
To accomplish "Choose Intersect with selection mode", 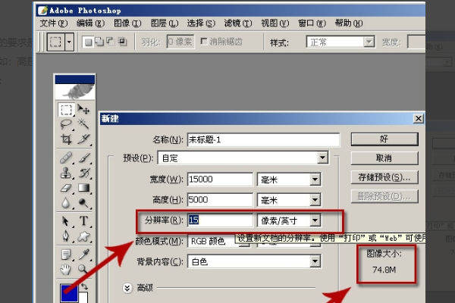I will pyautogui.click(x=122, y=42).
